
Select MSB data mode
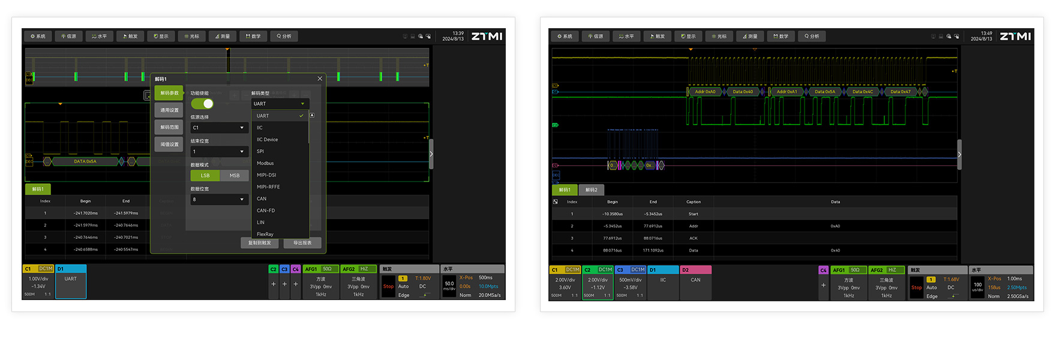click(235, 175)
